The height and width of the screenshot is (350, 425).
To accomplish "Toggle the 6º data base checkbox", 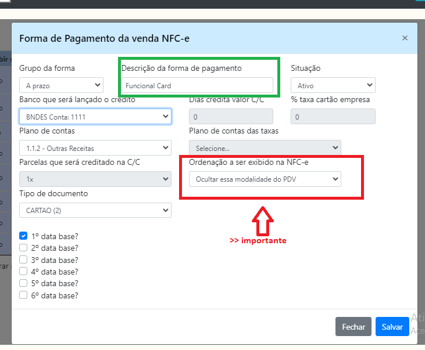I will coord(23,295).
